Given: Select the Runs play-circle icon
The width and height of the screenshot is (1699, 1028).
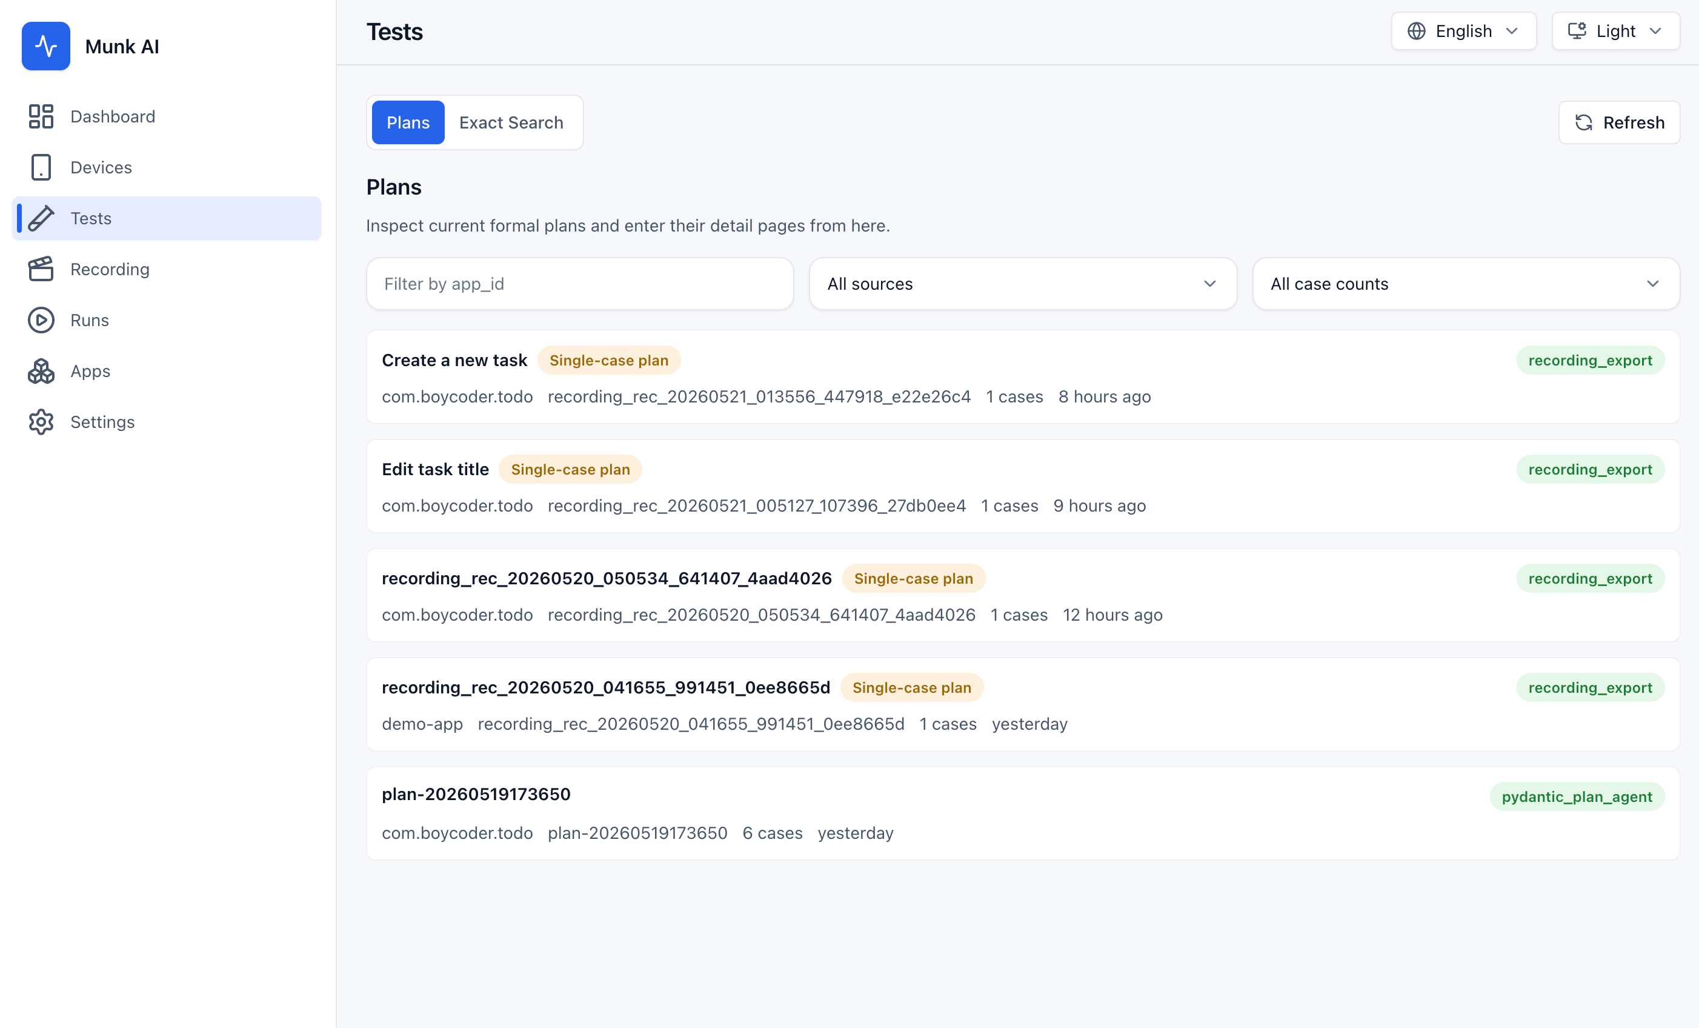Looking at the screenshot, I should point(41,320).
